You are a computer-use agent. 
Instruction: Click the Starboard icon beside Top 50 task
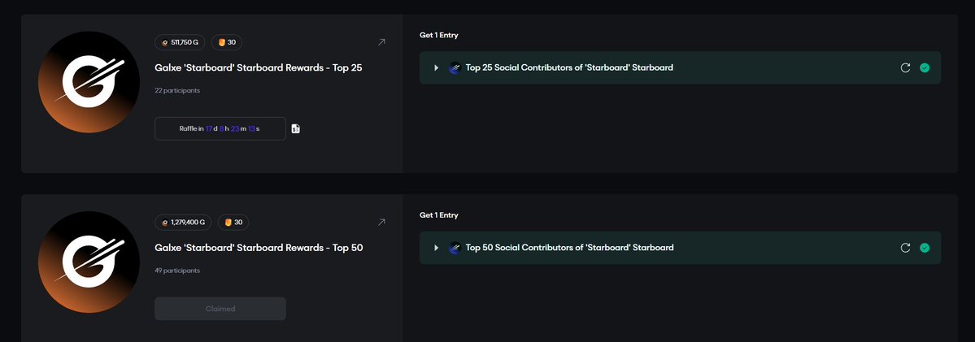(455, 248)
